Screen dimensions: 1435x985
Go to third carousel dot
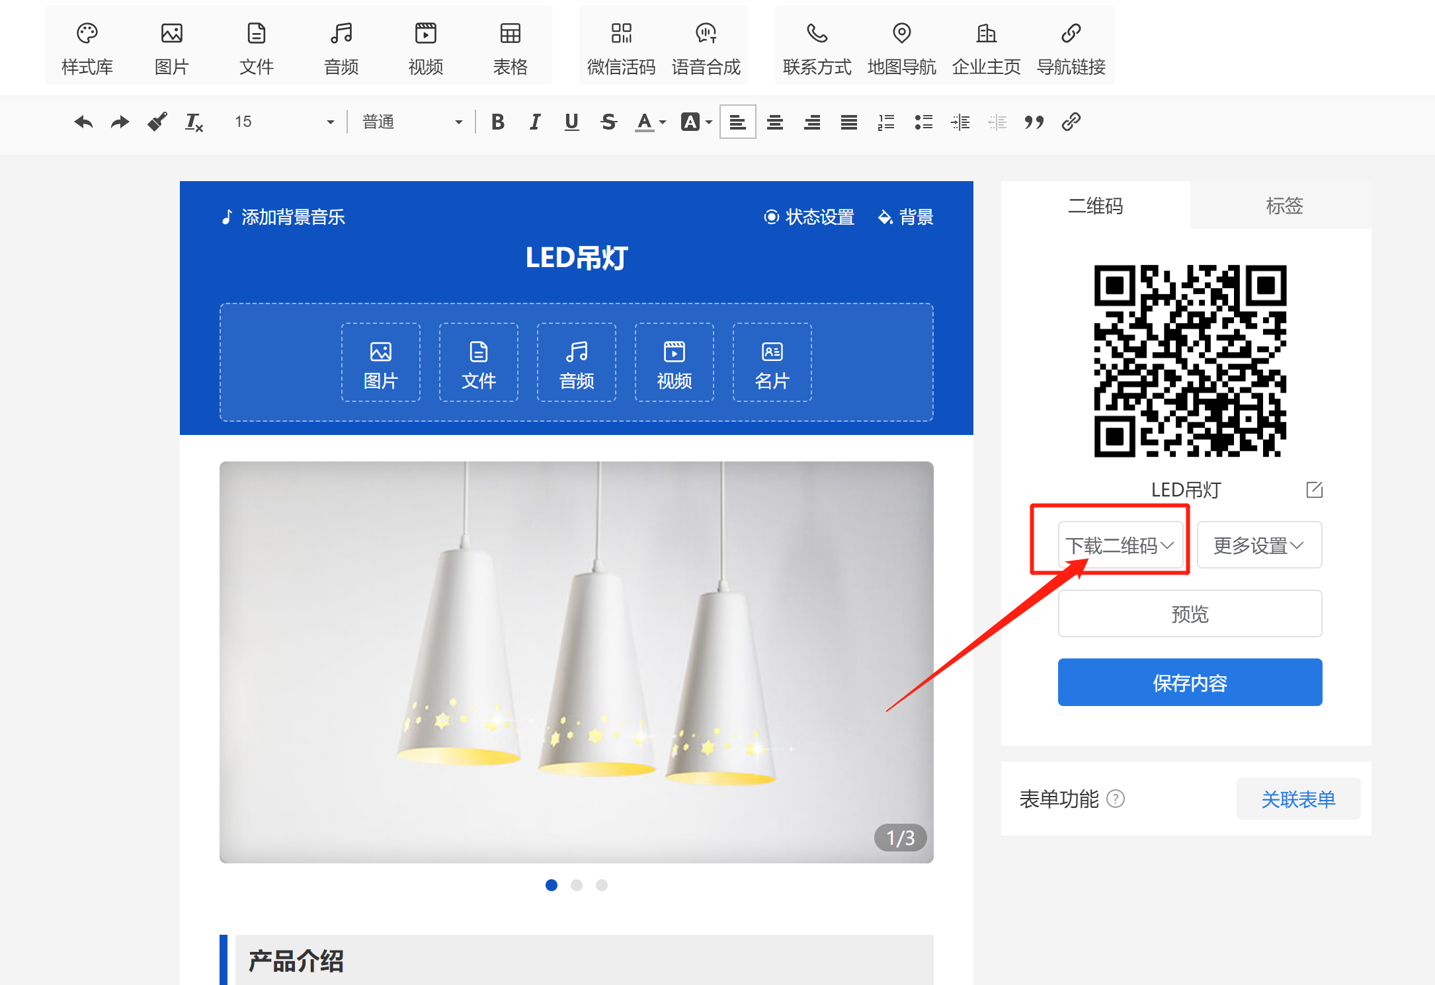602,885
